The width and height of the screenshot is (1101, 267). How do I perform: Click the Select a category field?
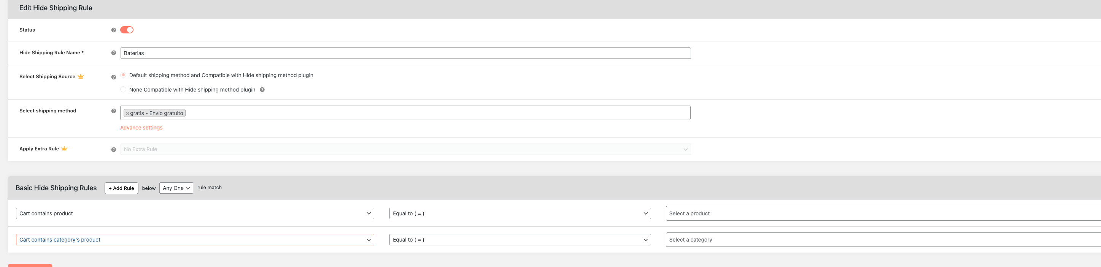pyautogui.click(x=883, y=240)
